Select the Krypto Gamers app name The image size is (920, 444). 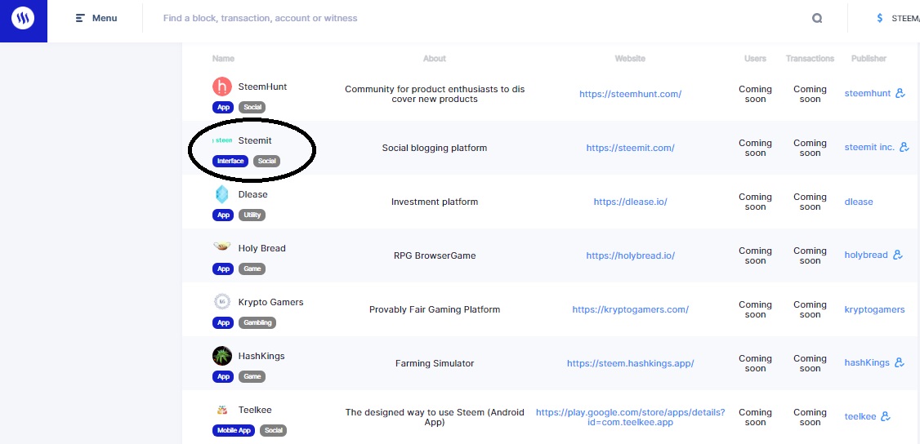(x=270, y=302)
